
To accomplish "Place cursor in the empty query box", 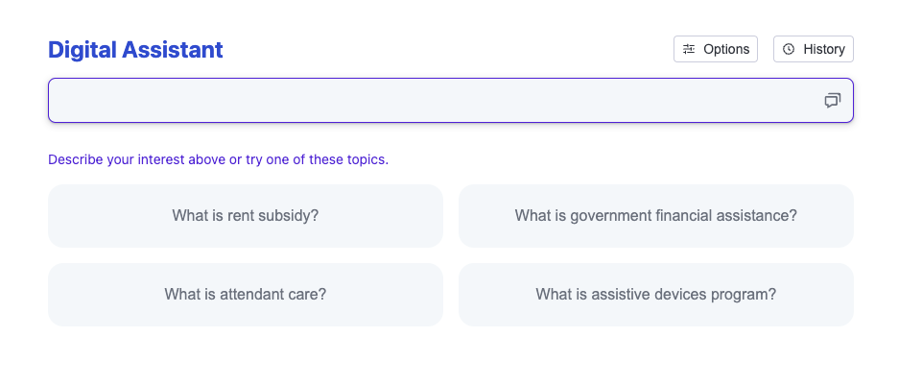I will coord(432,101).
